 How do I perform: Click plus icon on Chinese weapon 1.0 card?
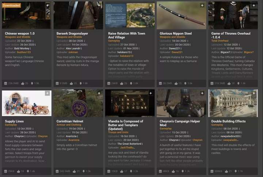pyautogui.click(x=47, y=5)
